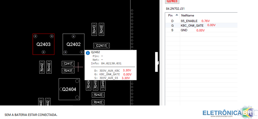Select the Q2404 chip footprint
Screen dimensions: 258x119
pos(69,89)
